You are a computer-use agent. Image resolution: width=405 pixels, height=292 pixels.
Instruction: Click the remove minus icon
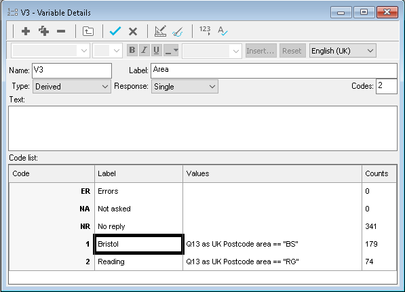[61, 31]
